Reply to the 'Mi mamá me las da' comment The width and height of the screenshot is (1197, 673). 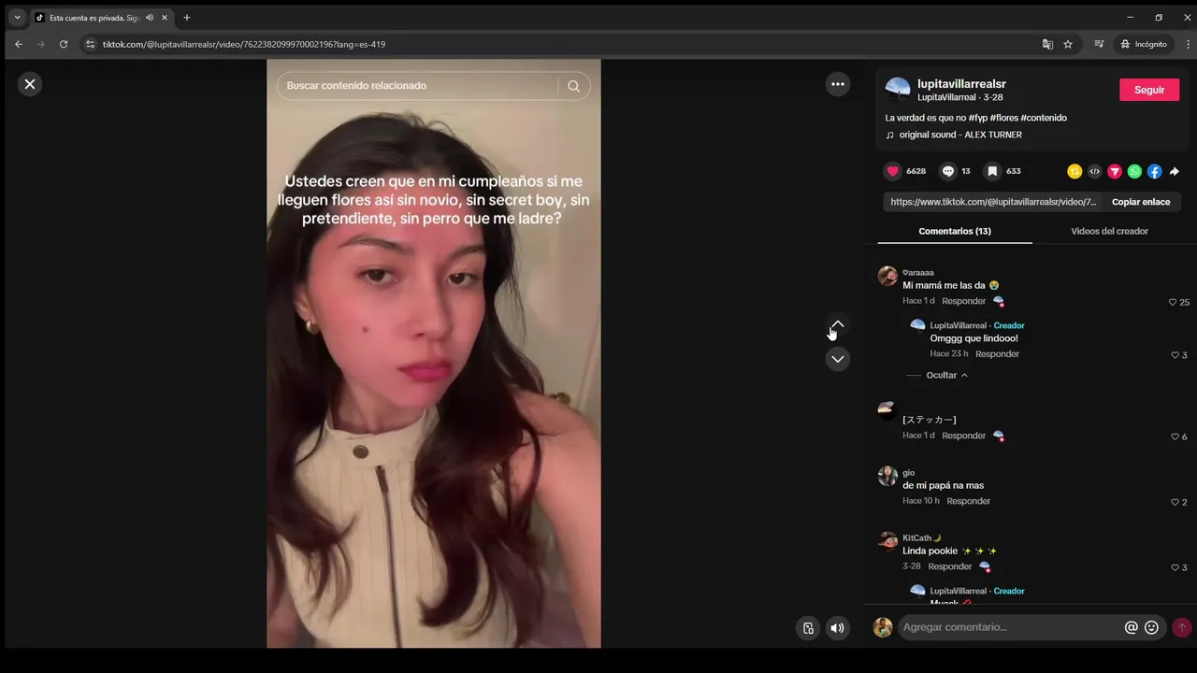(x=963, y=301)
